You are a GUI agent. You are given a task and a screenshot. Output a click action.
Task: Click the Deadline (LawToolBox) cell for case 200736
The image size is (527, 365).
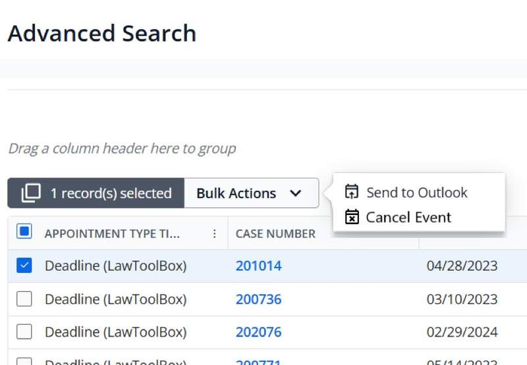(115, 299)
